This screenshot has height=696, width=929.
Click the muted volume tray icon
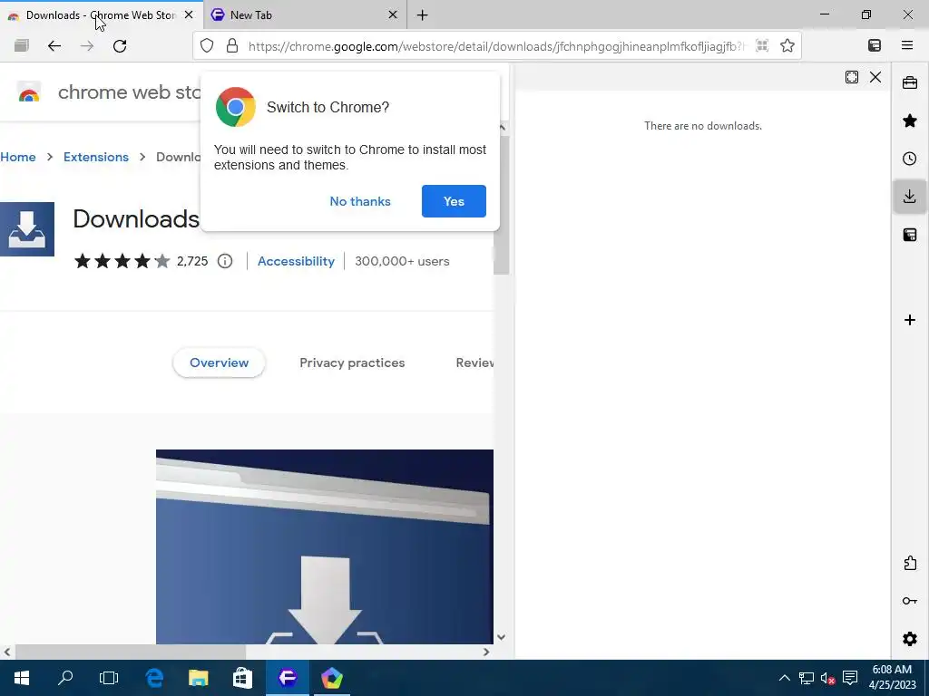pos(828,678)
